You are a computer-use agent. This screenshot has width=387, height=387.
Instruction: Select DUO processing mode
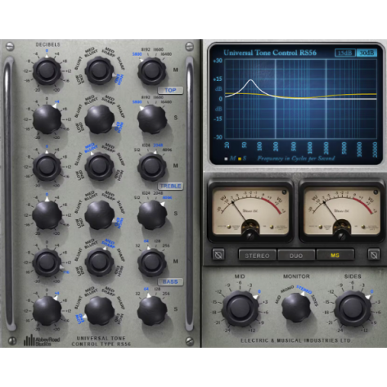pyautogui.click(x=296, y=255)
